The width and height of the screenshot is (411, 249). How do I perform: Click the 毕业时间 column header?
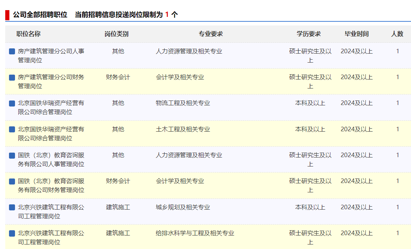[x=357, y=34]
